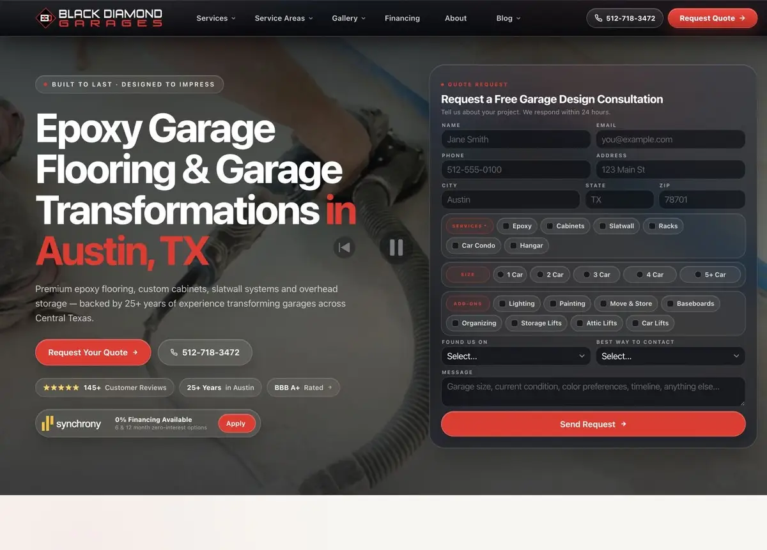Open the BBB A+ Rated link
This screenshot has width=767, height=550.
pos(304,387)
